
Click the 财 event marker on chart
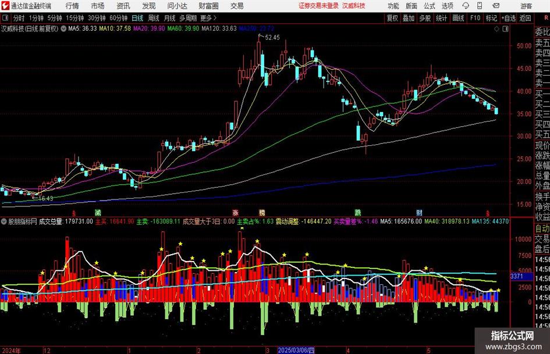point(419,212)
